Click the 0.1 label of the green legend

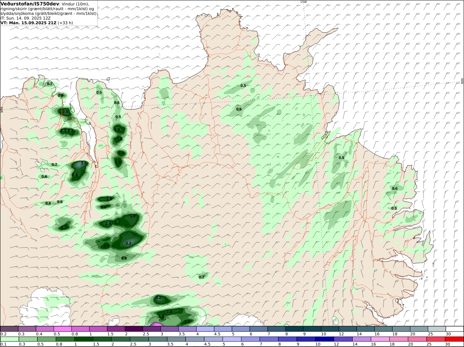[x=3, y=344]
